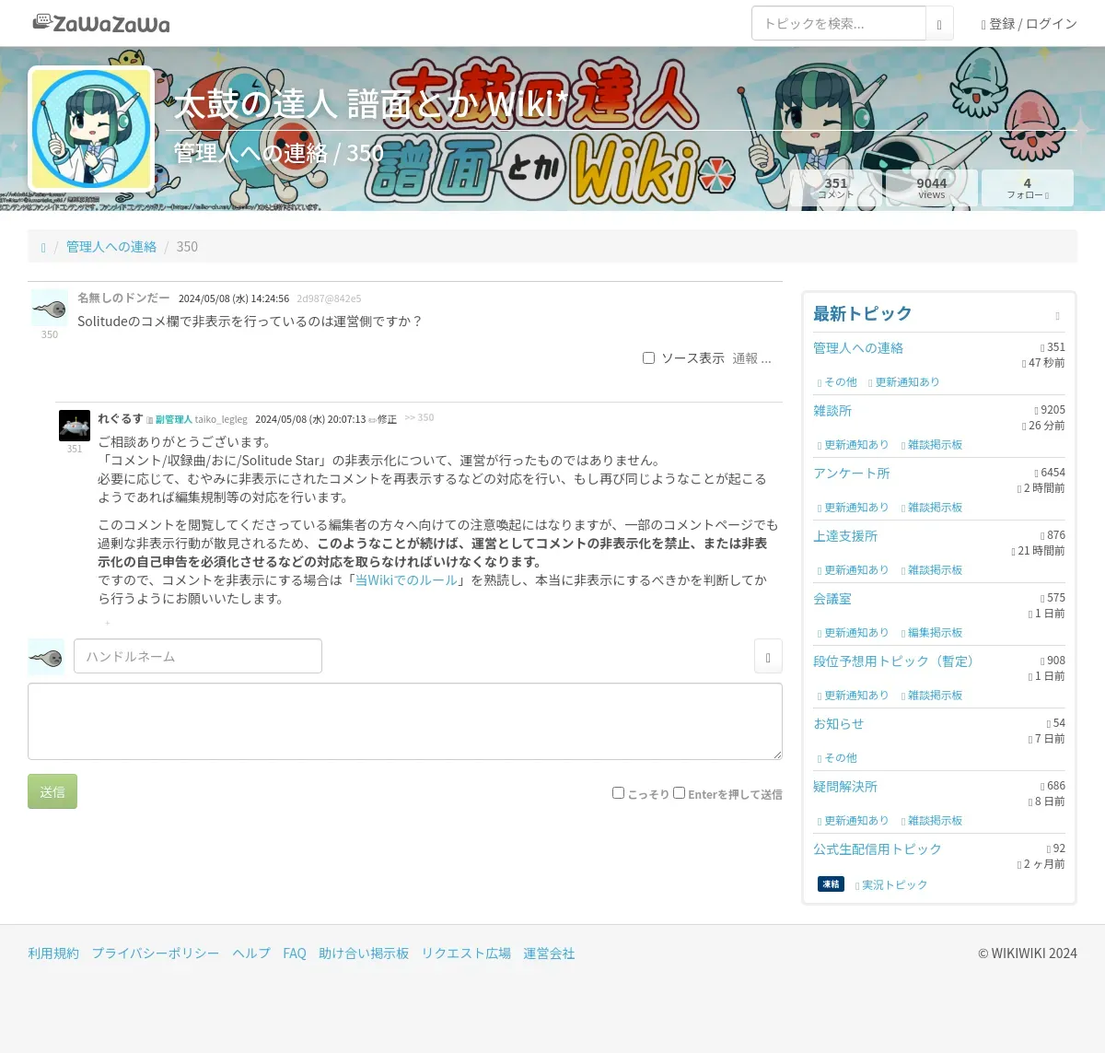This screenshot has width=1105, height=1053.
Task: Click in the comment text area
Action: 405,721
